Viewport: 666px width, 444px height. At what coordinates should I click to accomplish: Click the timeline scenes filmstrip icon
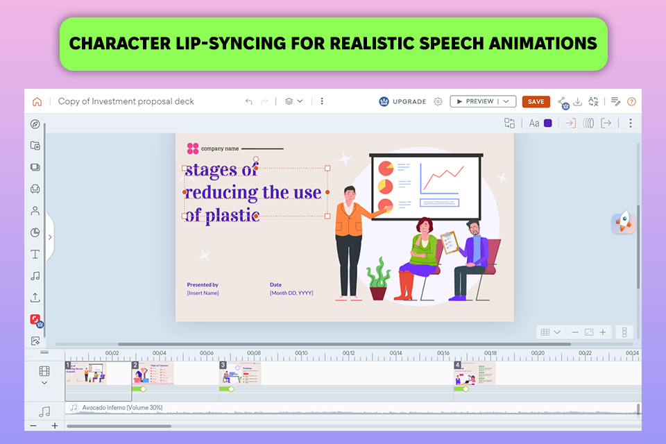[x=44, y=371]
